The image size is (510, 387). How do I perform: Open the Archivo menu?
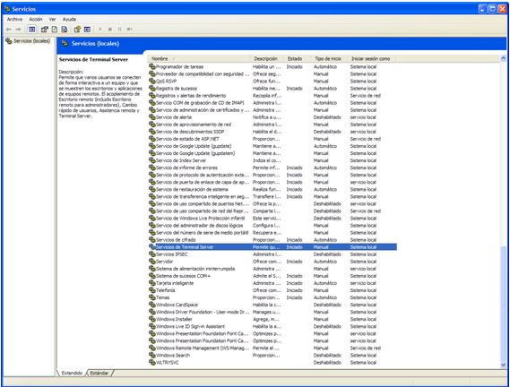pyautogui.click(x=14, y=20)
